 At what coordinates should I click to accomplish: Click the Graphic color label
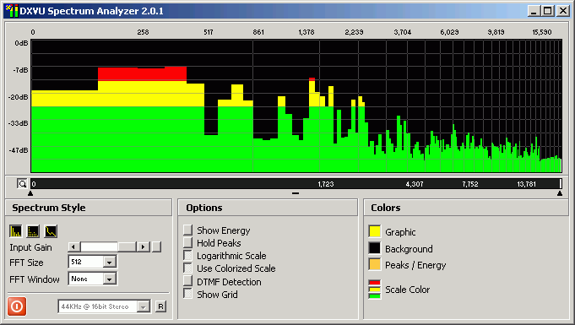400,232
